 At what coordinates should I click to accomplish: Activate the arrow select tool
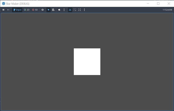48,10
